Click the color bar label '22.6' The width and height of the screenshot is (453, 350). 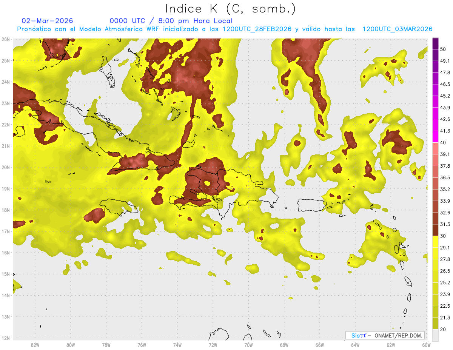tap(445, 306)
